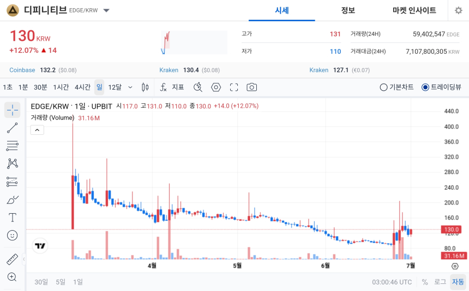Select the ruler measure tool
469x291 pixels.
coord(12,259)
